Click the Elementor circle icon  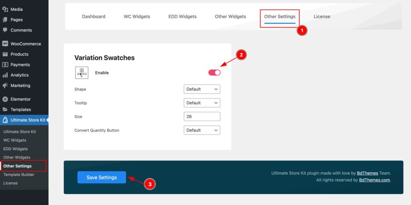[x=5, y=99]
